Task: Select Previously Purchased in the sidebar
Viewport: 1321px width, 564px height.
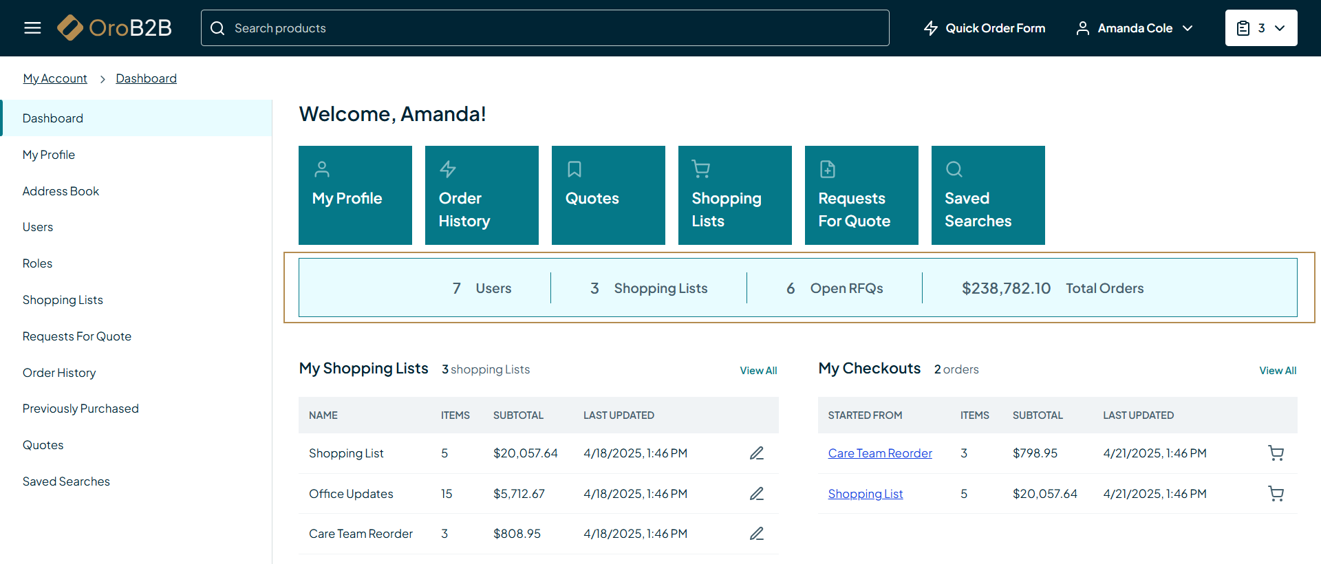Action: pyautogui.click(x=80, y=409)
